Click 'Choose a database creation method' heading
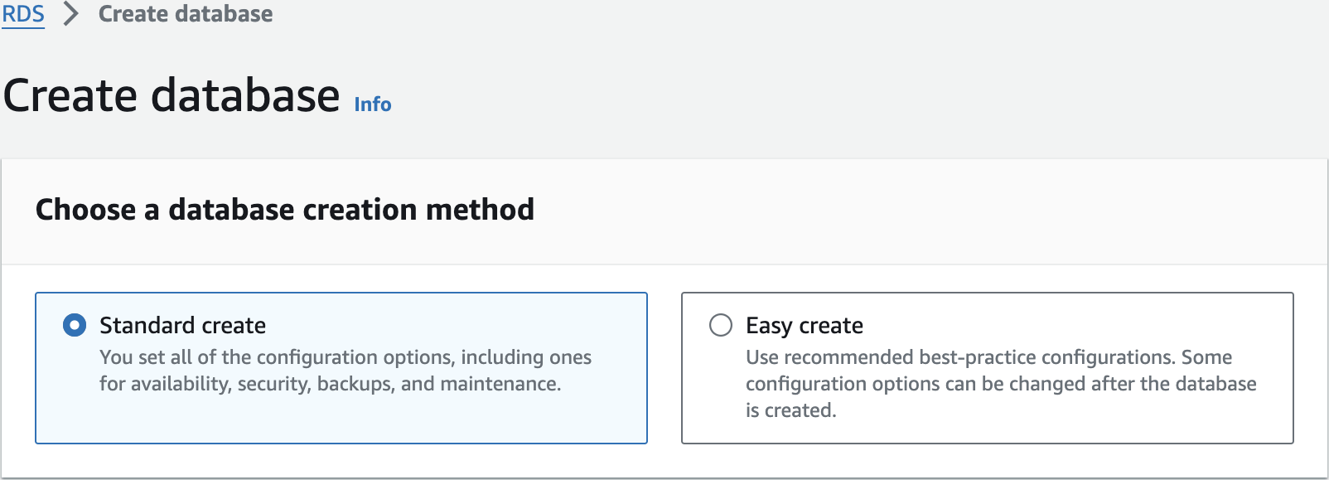This screenshot has width=1329, height=480. tap(284, 210)
